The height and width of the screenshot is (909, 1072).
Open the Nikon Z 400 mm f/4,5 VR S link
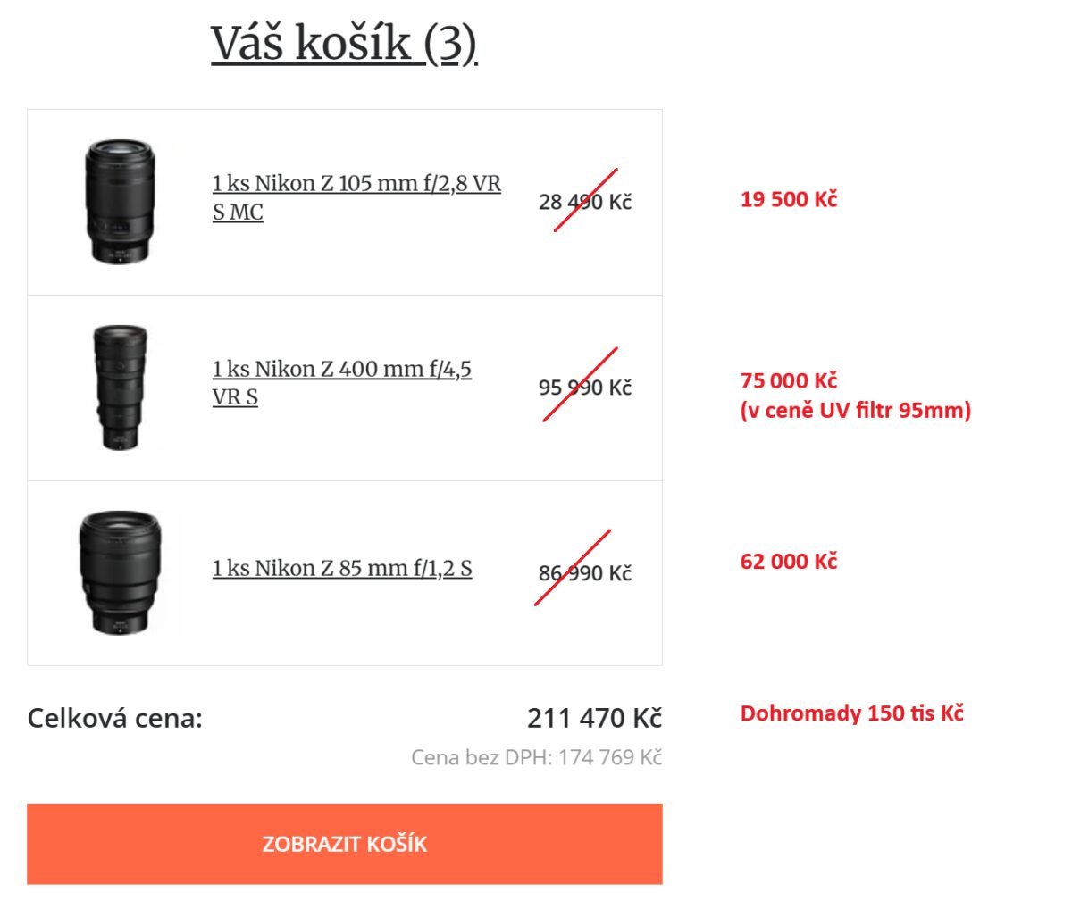[x=342, y=382]
